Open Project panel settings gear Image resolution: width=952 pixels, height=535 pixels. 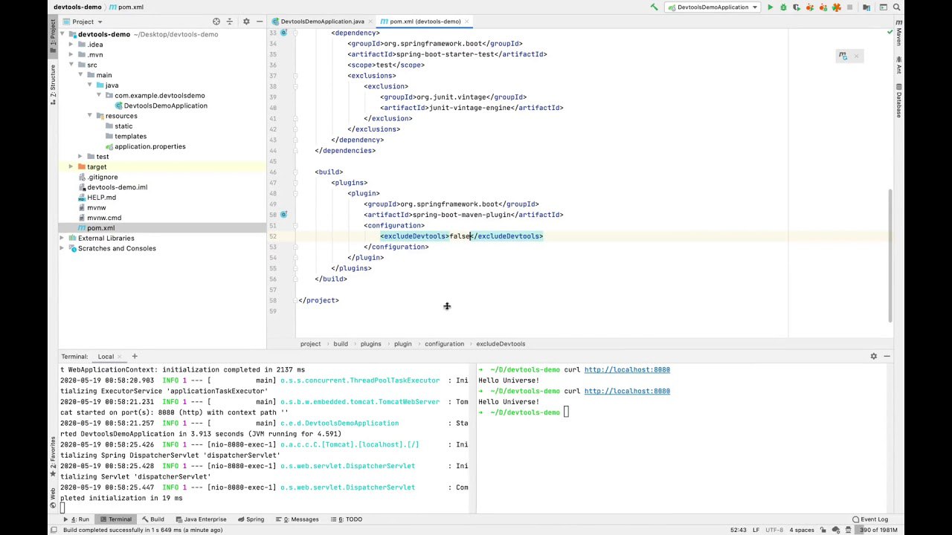click(246, 22)
